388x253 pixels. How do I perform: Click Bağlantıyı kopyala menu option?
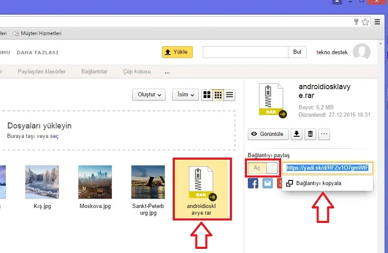pyautogui.click(x=318, y=183)
